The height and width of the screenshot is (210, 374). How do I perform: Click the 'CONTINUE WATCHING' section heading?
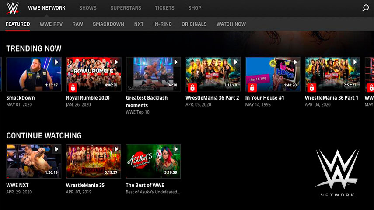[44, 135]
